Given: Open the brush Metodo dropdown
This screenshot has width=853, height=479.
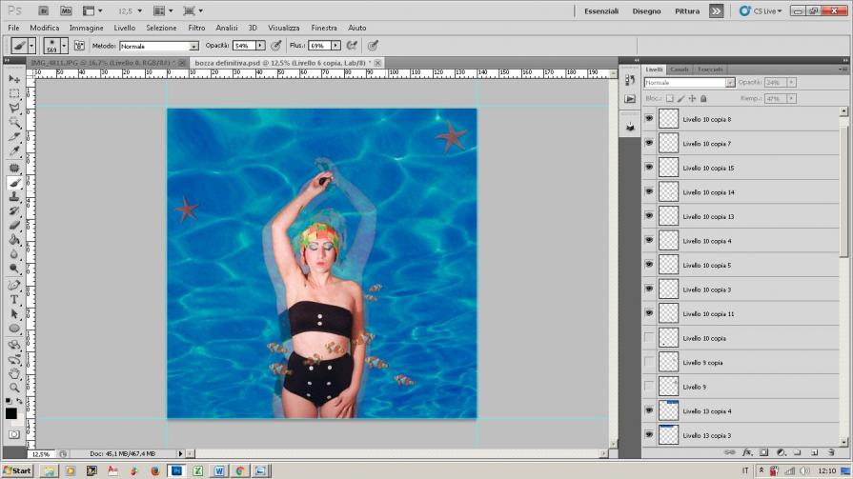Looking at the screenshot, I should 194,46.
